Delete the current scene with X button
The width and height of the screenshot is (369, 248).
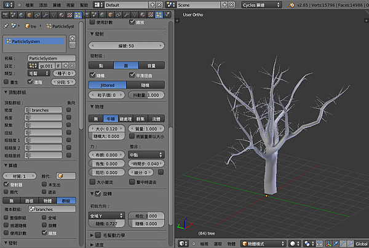[232, 5]
